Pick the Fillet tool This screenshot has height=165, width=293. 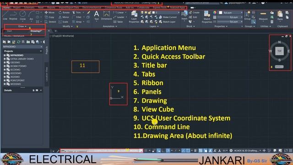click(77, 17)
